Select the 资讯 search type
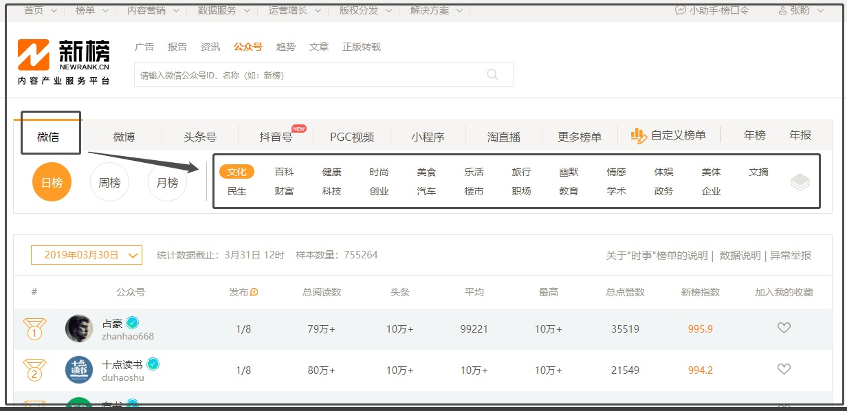 click(x=210, y=47)
